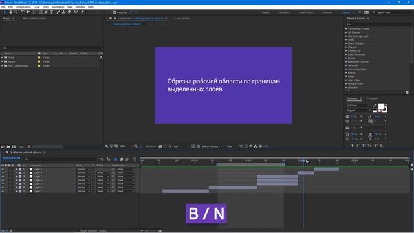Select the Standard workspace

(285, 12)
